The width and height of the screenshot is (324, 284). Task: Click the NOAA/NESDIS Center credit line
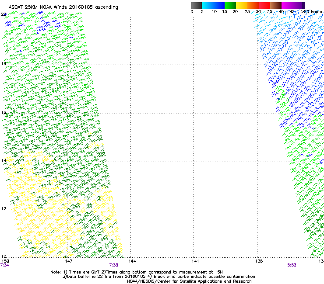tap(189, 281)
